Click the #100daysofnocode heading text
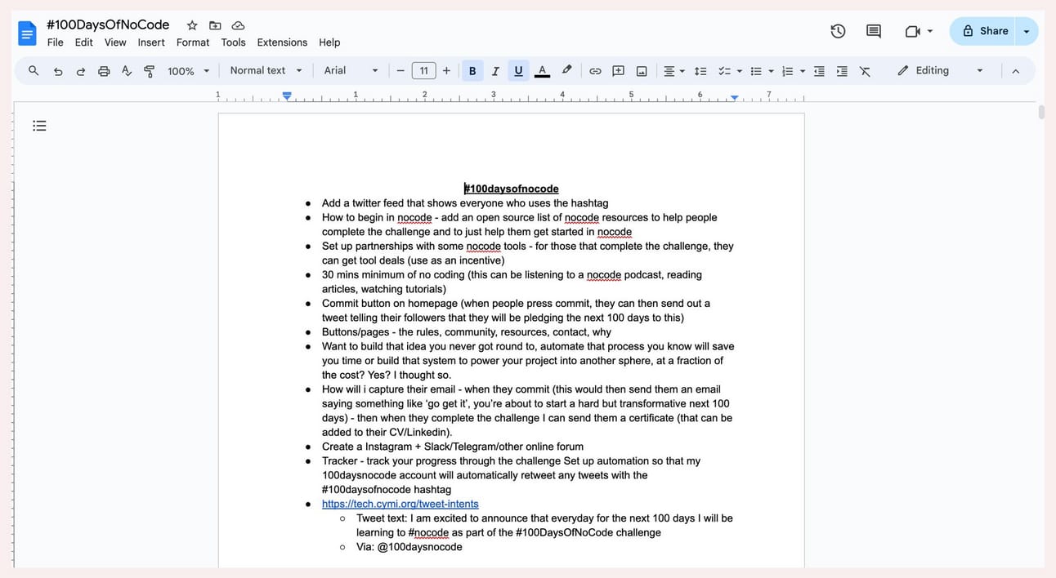Screen dimensions: 1056x578 (512, 189)
